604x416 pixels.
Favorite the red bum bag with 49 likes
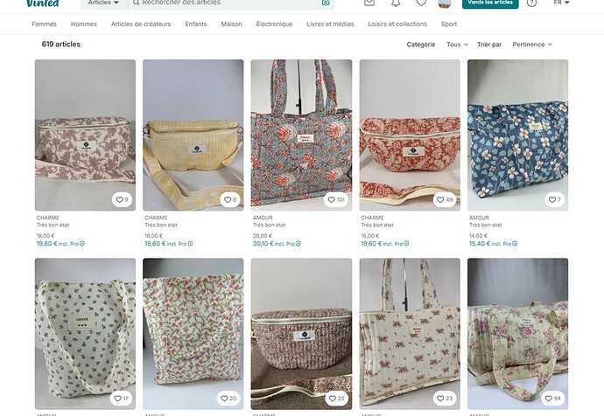pos(445,199)
